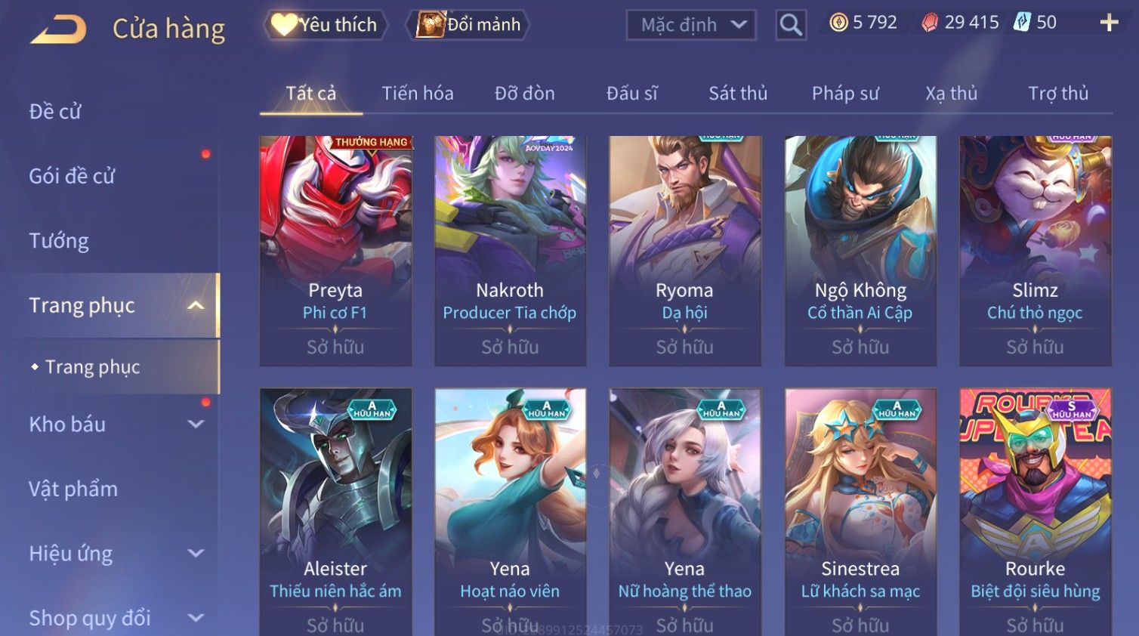
Task: Tap the gold coin balance icon
Action: (838, 23)
